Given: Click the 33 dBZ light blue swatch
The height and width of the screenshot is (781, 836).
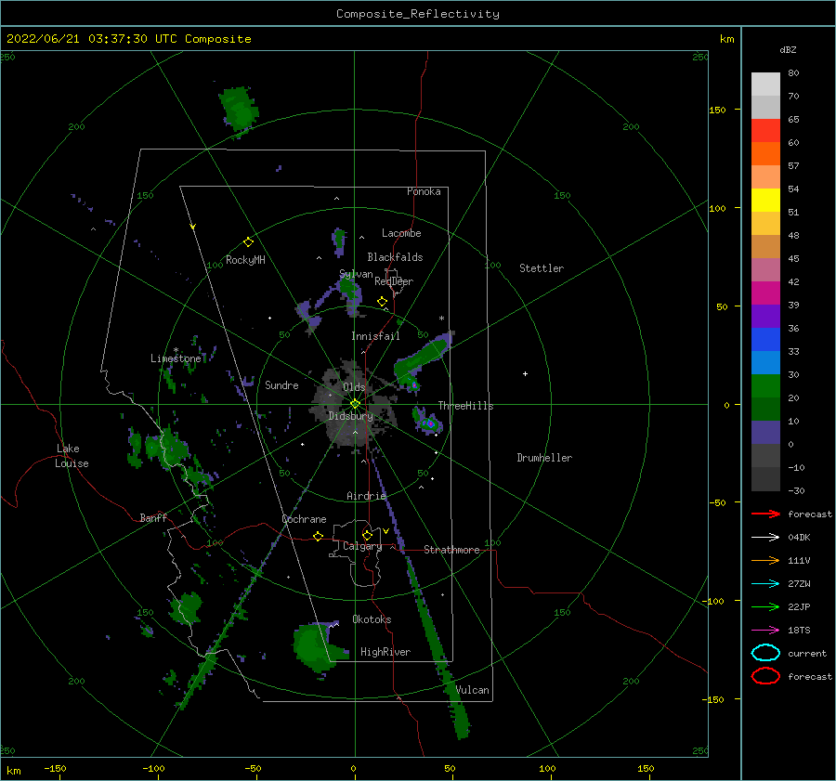Looking at the screenshot, I should point(765,362).
